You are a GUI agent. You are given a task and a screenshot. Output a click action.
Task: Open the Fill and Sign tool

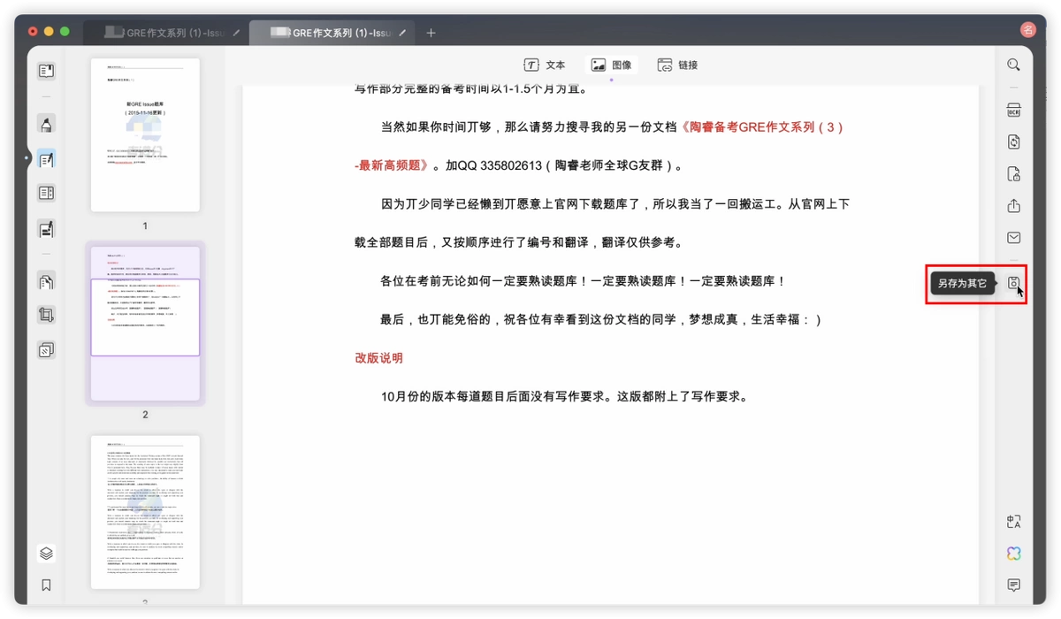tap(46, 229)
